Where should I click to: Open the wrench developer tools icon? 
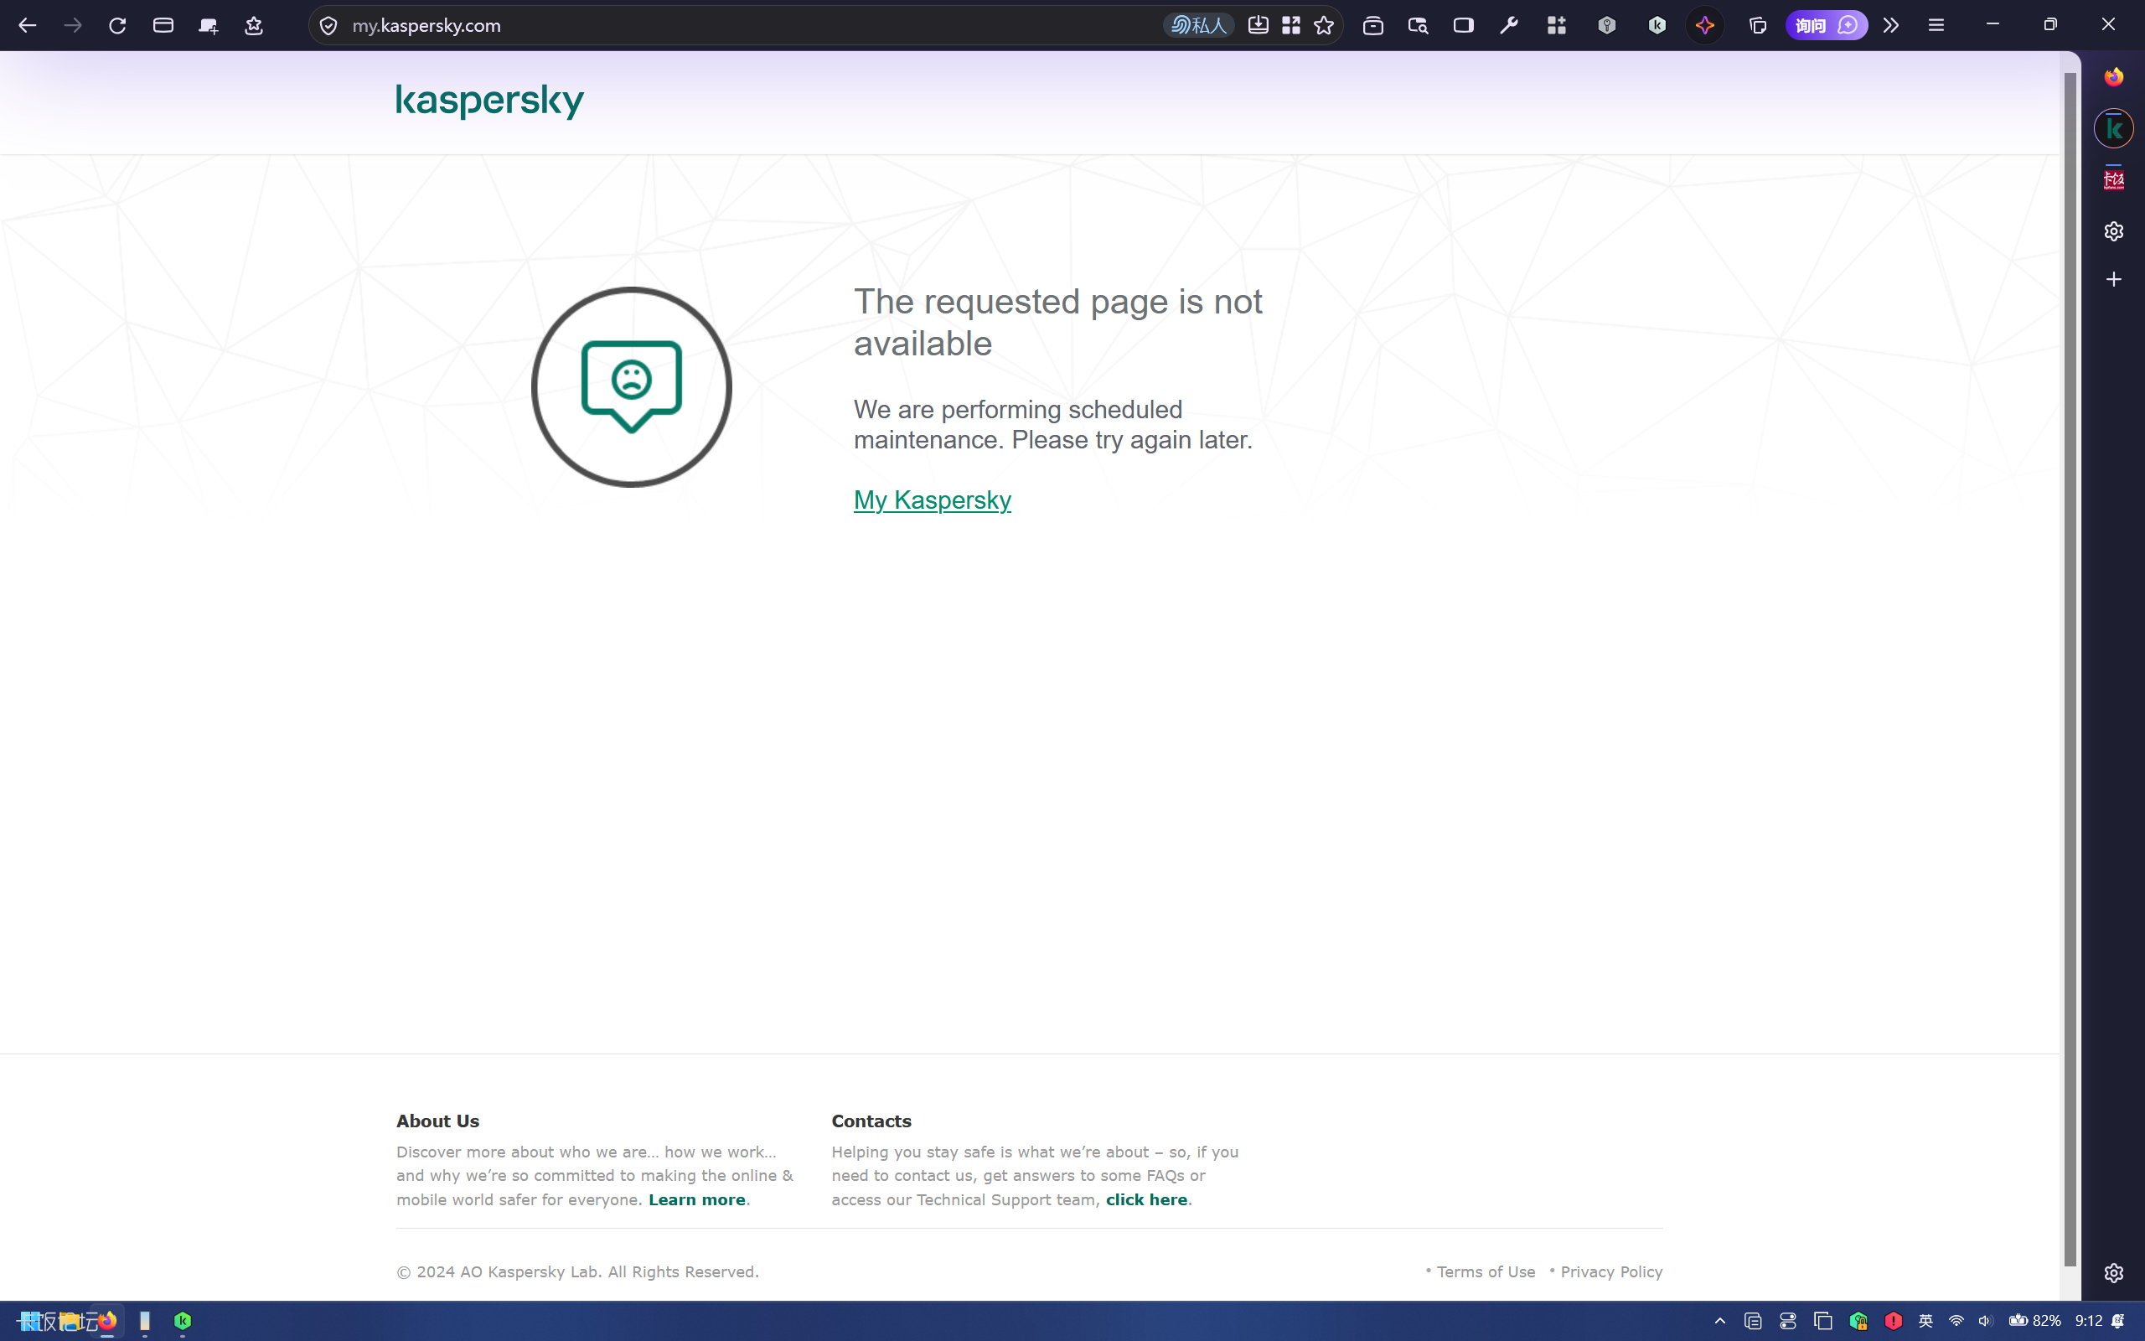click(x=1508, y=25)
